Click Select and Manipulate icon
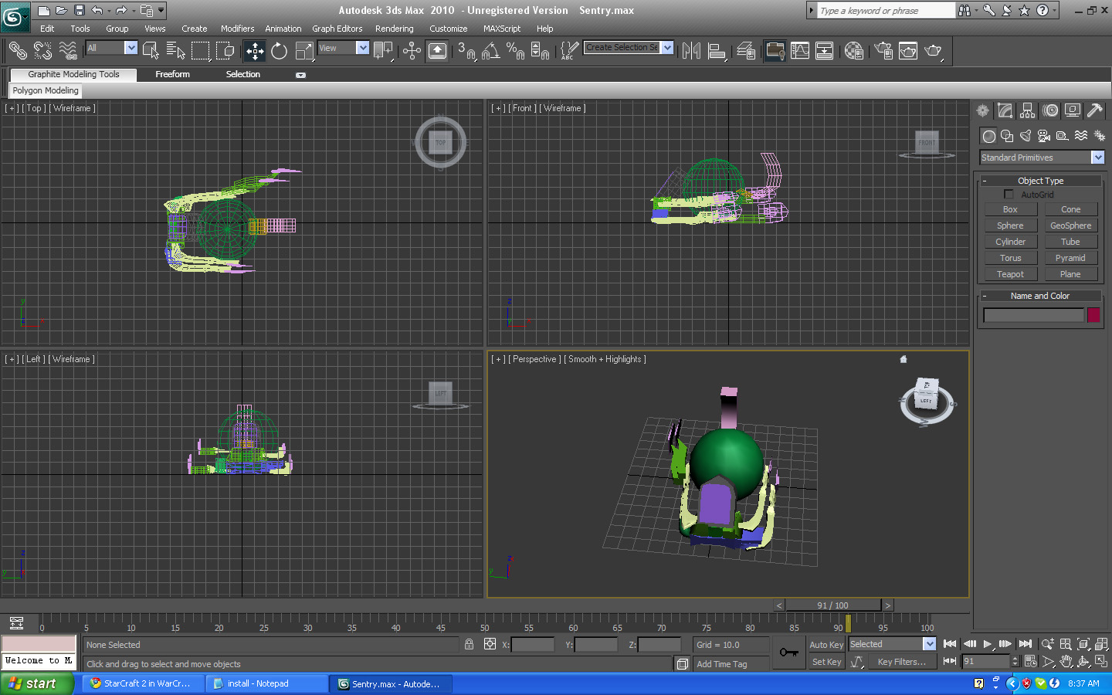Screen dimensions: 1112x695 tap(412, 51)
